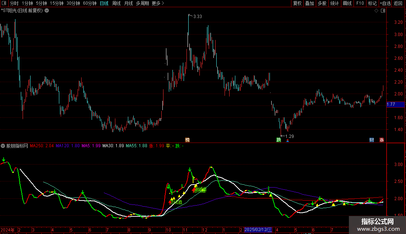Click the 叠加 overlay button

[x=310, y=3]
